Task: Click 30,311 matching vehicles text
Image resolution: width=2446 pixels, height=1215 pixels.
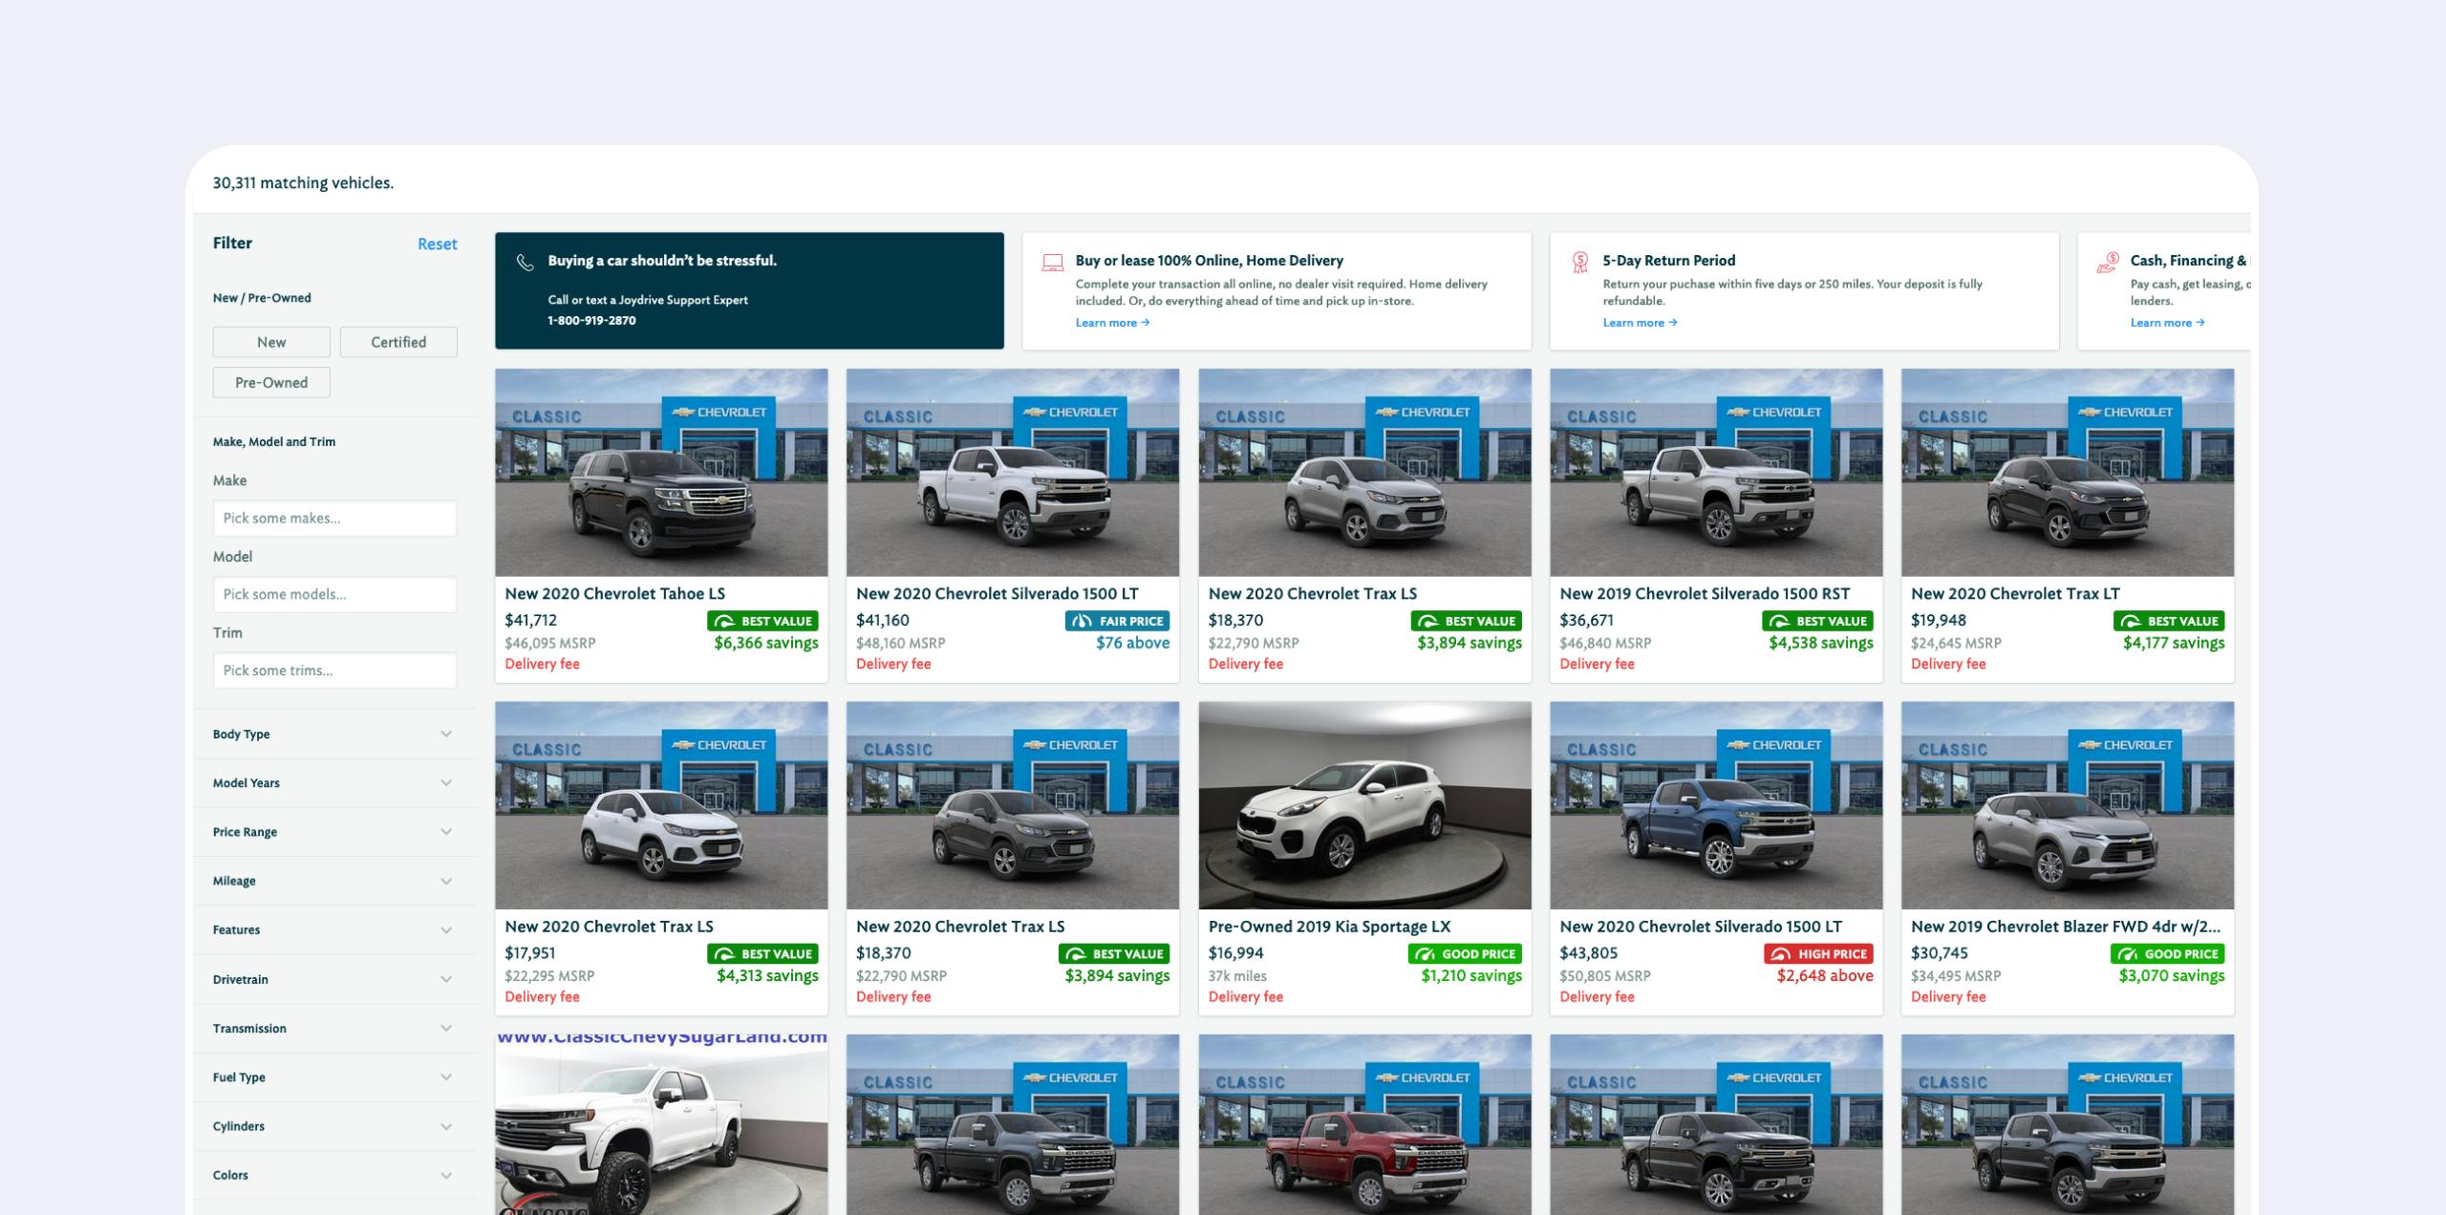Action: click(303, 182)
